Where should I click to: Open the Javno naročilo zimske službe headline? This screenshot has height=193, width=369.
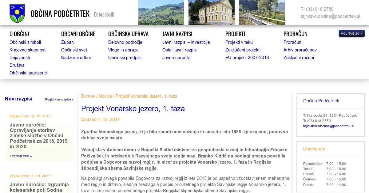coord(39,136)
